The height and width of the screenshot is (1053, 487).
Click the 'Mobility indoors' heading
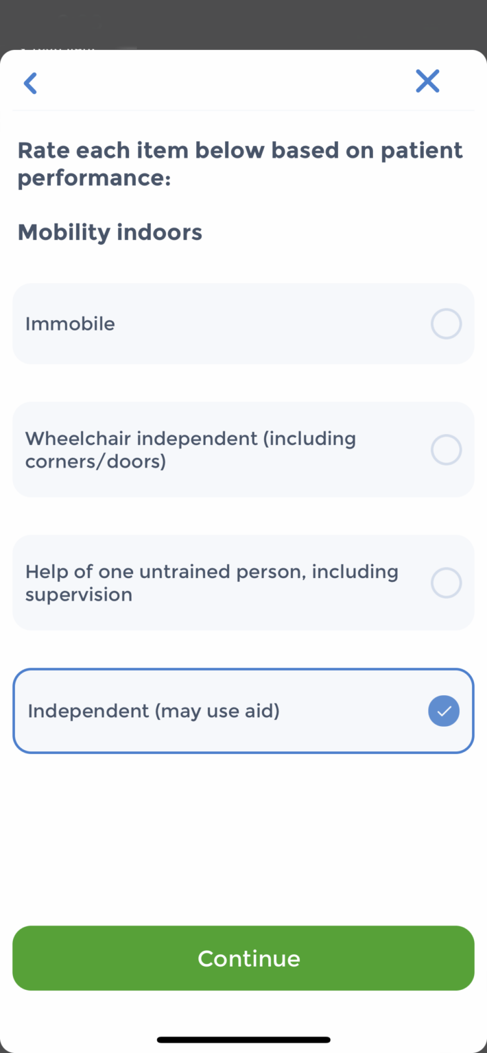(x=110, y=232)
